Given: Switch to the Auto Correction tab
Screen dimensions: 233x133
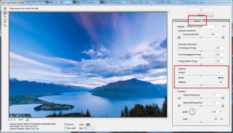Looking at the screenshot, I should click(182, 21).
